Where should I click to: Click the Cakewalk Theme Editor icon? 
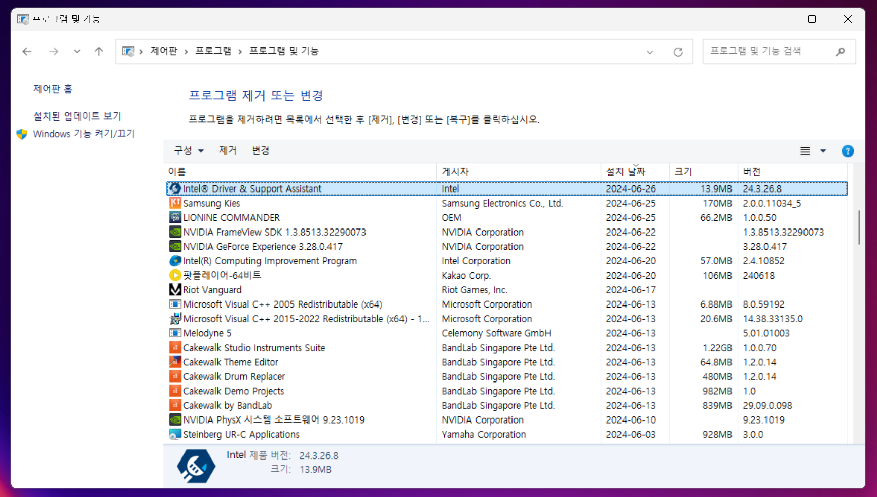(175, 362)
